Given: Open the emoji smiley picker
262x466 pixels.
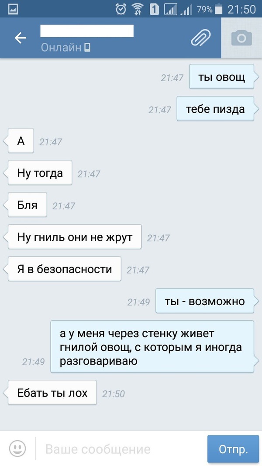Looking at the screenshot, I should coord(17,448).
